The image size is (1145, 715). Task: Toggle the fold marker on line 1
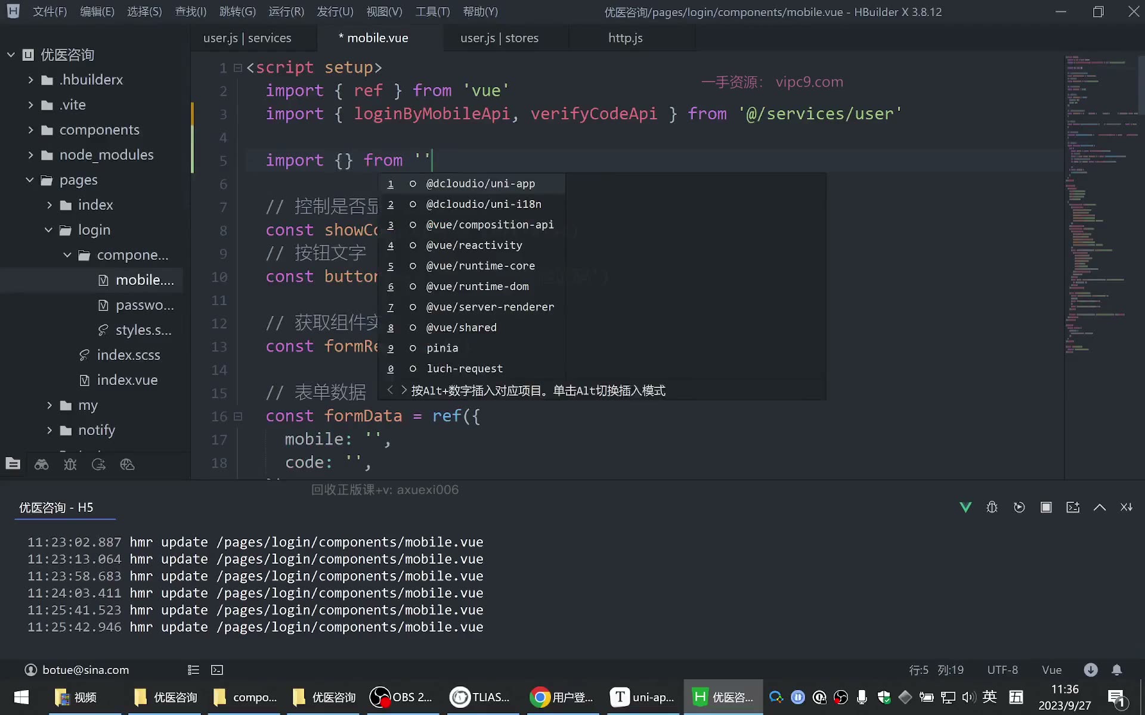tap(238, 68)
